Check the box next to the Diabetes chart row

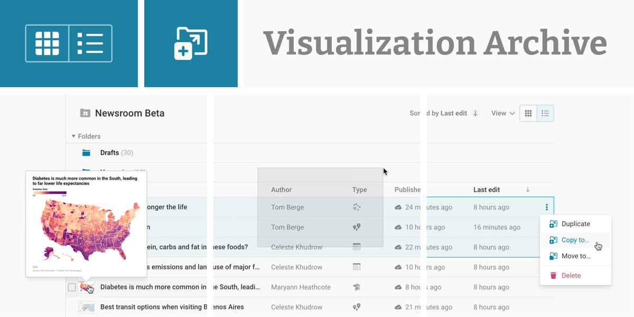pos(72,287)
